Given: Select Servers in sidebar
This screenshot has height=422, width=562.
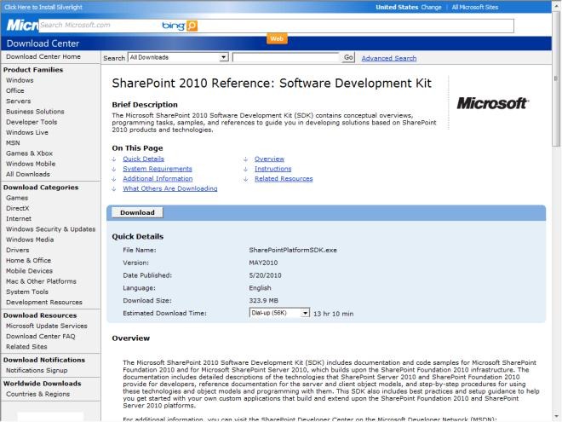Looking at the screenshot, I should 18,101.
